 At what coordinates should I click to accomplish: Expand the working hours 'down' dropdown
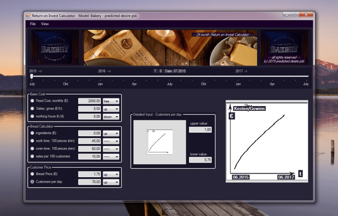point(111,117)
